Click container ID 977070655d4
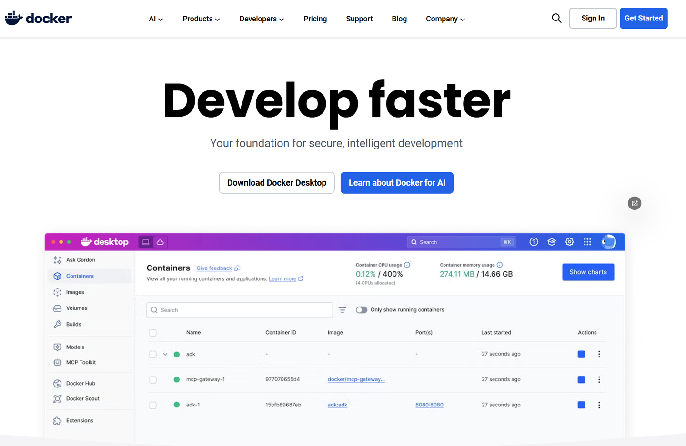The width and height of the screenshot is (686, 446). [282, 379]
